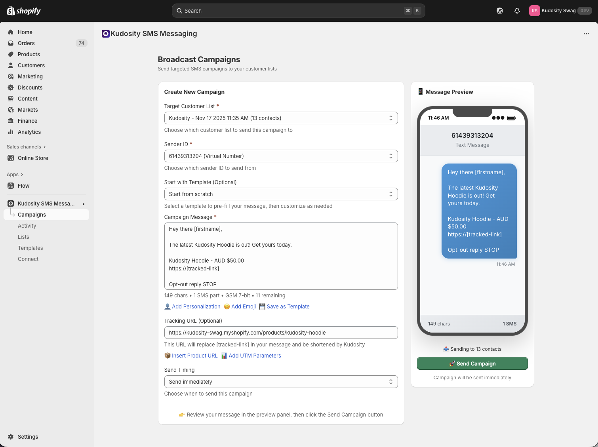The image size is (598, 447).
Task: Click the message bubble in phone preview
Action: tap(479, 211)
